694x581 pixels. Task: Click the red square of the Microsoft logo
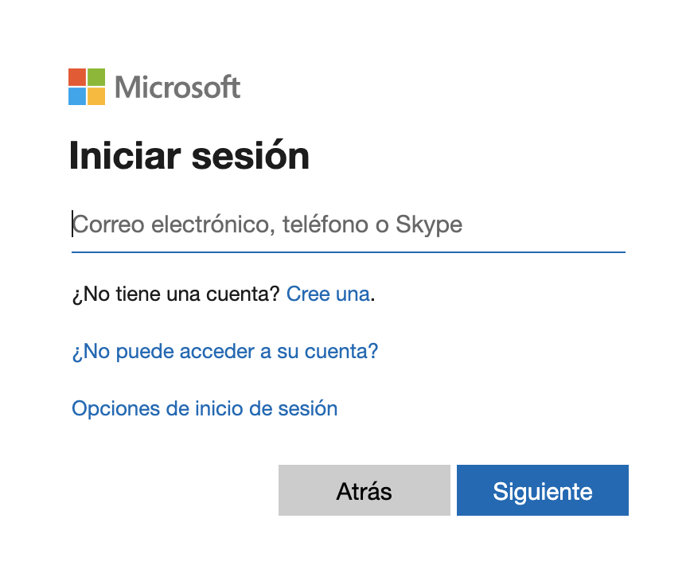(77, 77)
